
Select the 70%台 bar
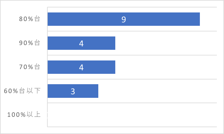81,67
